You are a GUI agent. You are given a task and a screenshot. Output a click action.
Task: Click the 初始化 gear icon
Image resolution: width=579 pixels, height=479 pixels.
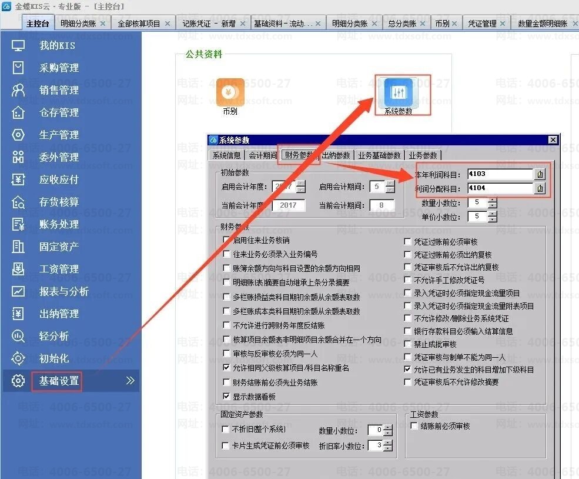[18, 358]
